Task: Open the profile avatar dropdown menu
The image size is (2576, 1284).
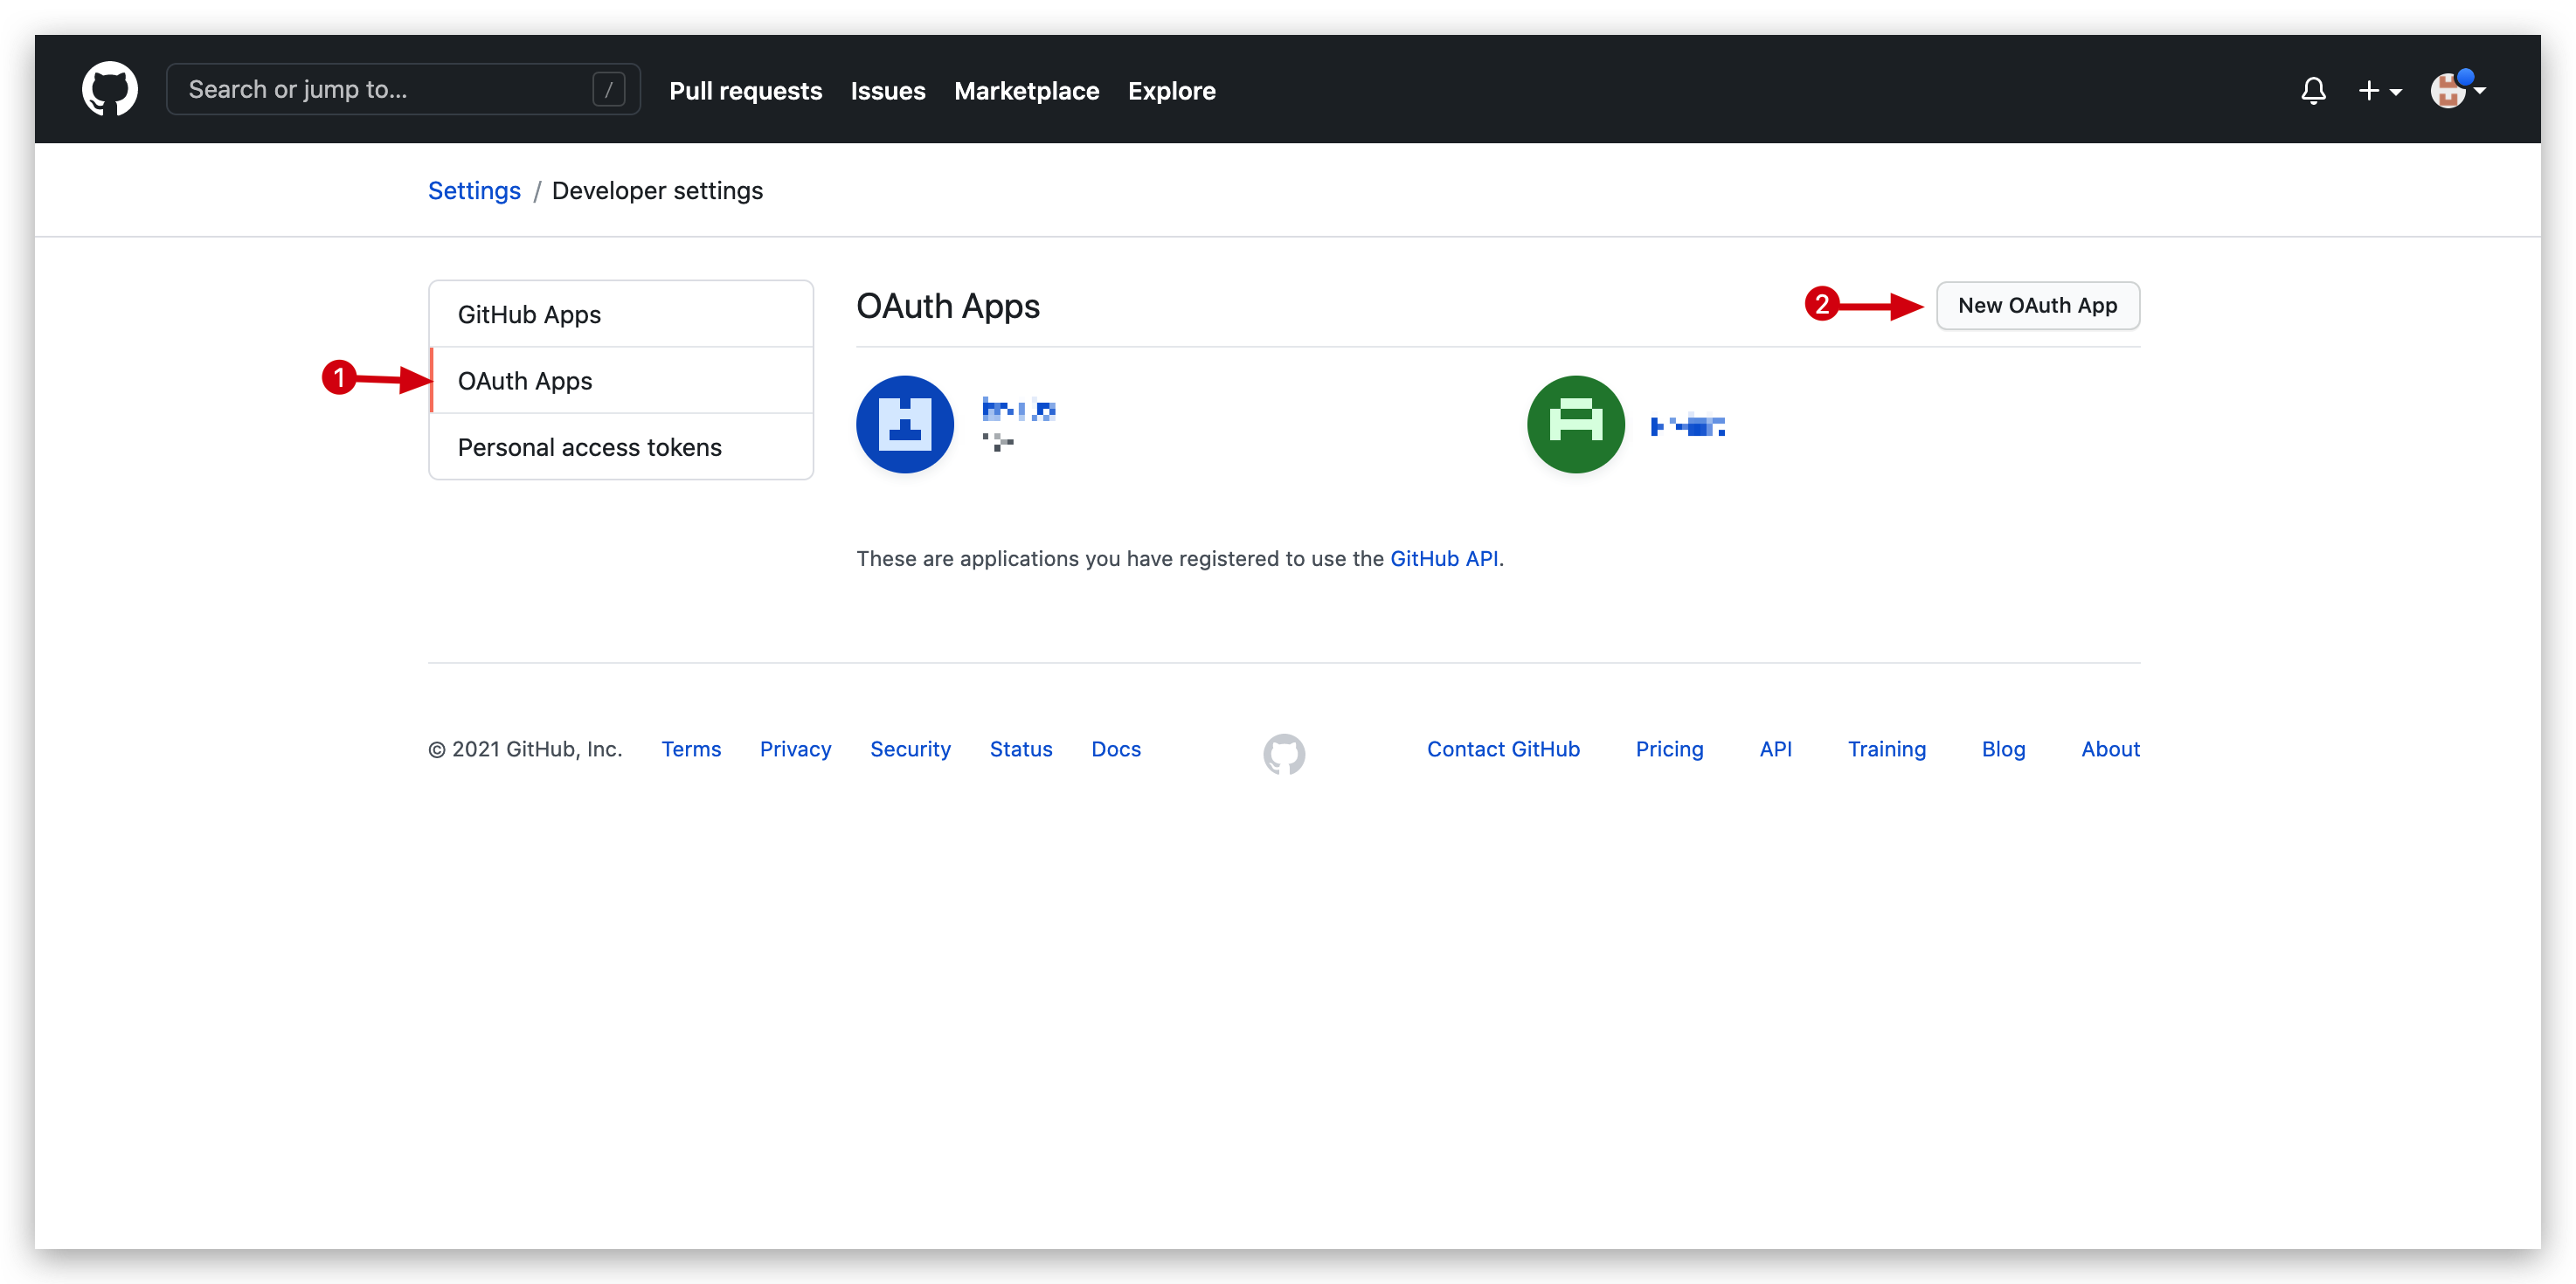Action: tap(2457, 90)
